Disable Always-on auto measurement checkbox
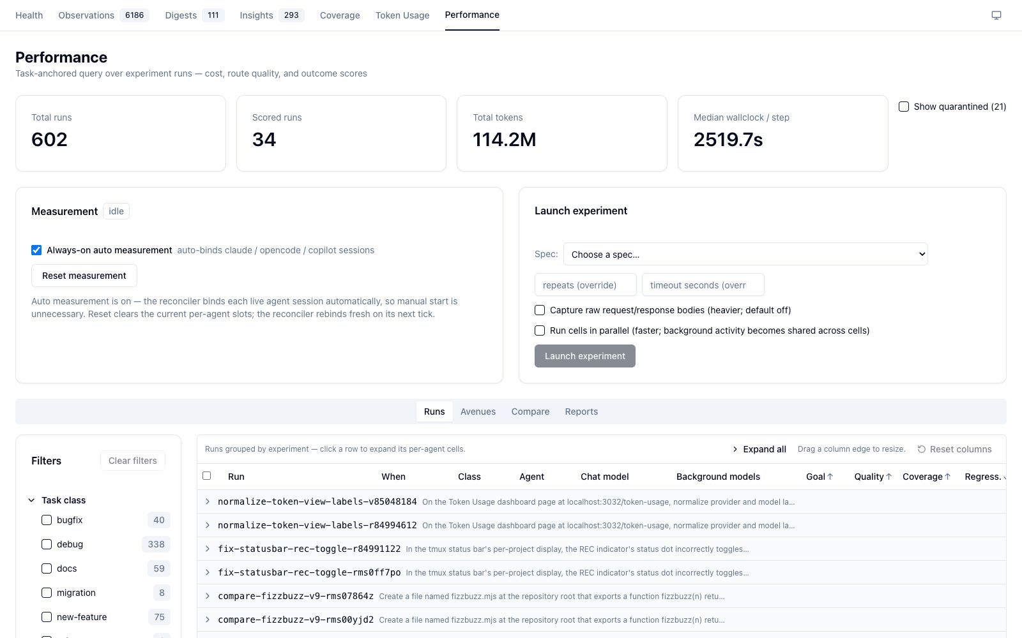This screenshot has height=638, width=1022. pos(36,250)
